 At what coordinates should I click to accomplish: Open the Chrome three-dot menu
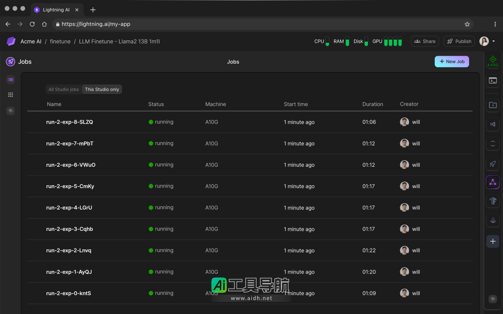[x=495, y=24]
